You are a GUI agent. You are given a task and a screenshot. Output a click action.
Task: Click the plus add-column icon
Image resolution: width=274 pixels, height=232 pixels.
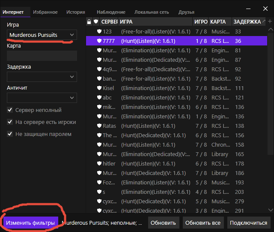click(x=270, y=21)
